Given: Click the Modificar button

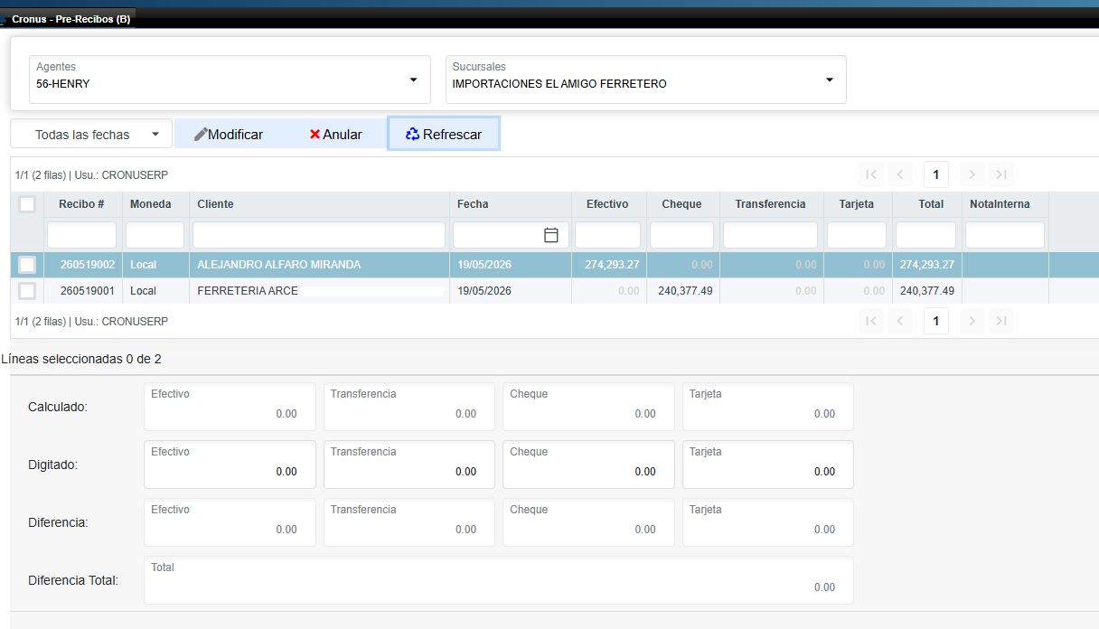Looking at the screenshot, I should (x=228, y=134).
